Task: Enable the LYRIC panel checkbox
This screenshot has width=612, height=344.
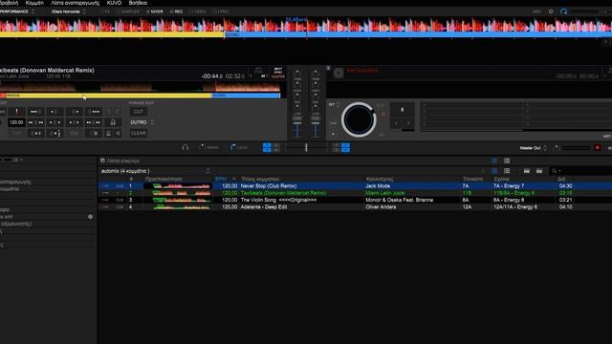Action: 221,11
